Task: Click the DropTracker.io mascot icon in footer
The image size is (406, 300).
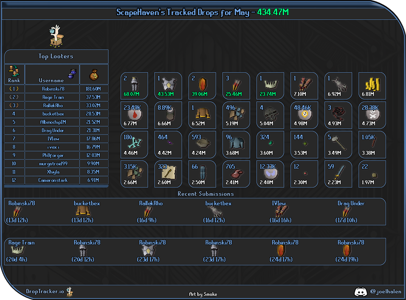Action: click(x=70, y=292)
